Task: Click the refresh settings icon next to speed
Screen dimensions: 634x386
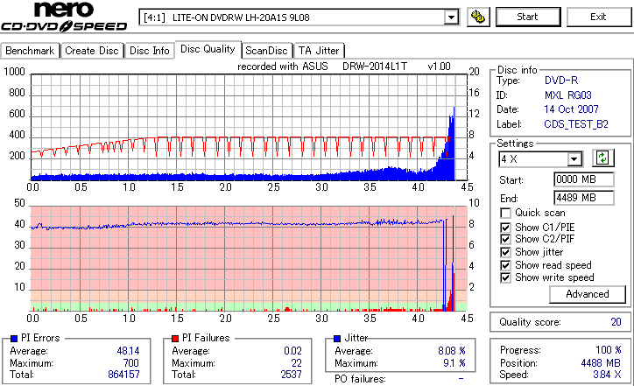Action: (602, 158)
